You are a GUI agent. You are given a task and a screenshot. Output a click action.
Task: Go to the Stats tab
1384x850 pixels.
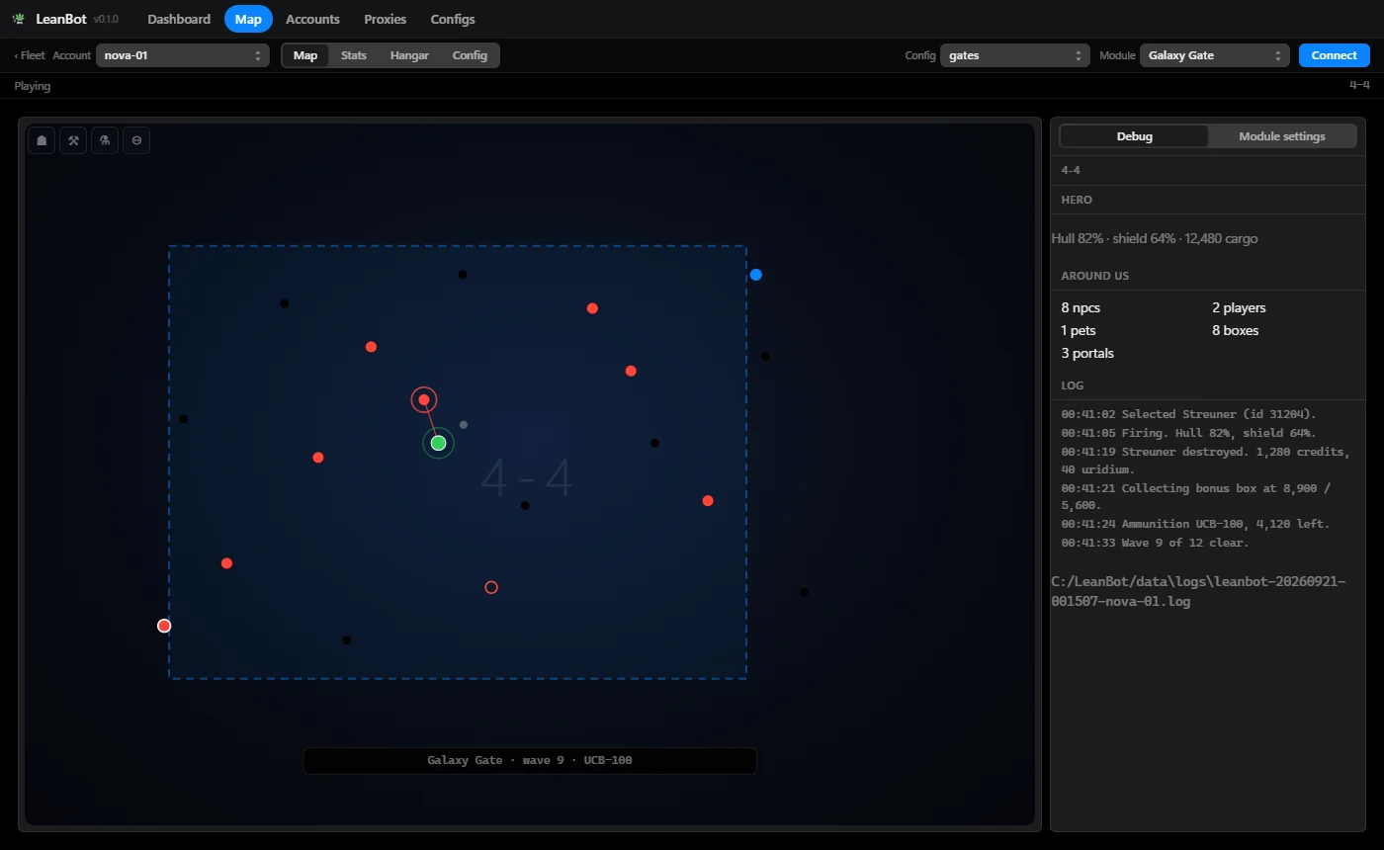pyautogui.click(x=354, y=55)
